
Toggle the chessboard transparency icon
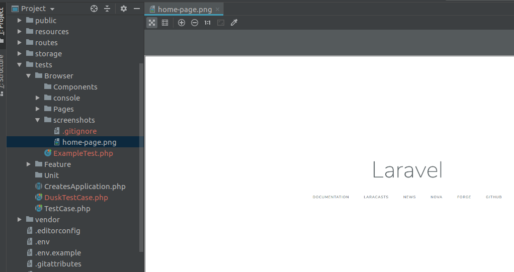152,23
